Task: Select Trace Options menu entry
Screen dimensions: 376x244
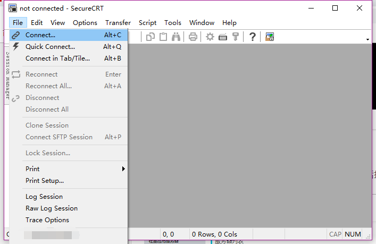Action: pos(69,220)
